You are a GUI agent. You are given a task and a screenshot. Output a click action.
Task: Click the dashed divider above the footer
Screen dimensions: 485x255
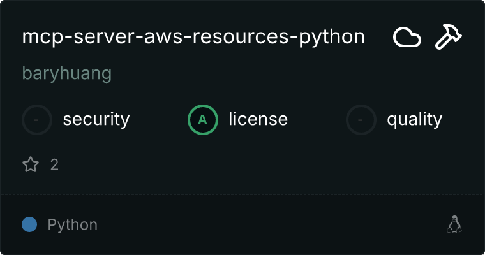click(x=243, y=194)
